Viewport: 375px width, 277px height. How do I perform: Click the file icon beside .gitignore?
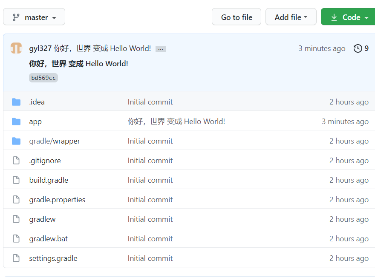[16, 160]
